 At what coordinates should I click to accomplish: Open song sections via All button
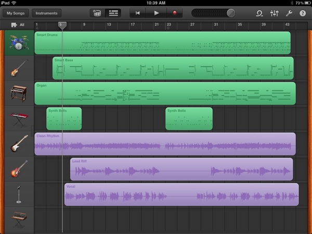pyautogui.click(x=18, y=25)
